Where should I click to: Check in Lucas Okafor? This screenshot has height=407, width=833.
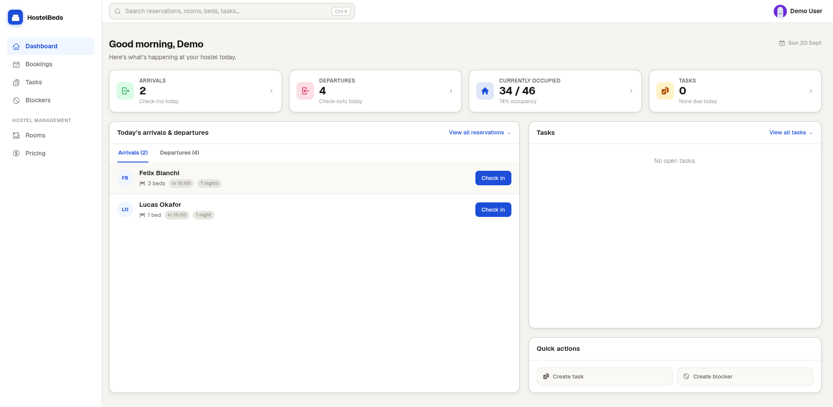pyautogui.click(x=493, y=209)
